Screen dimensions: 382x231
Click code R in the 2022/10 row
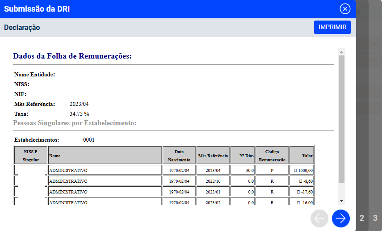point(272,181)
